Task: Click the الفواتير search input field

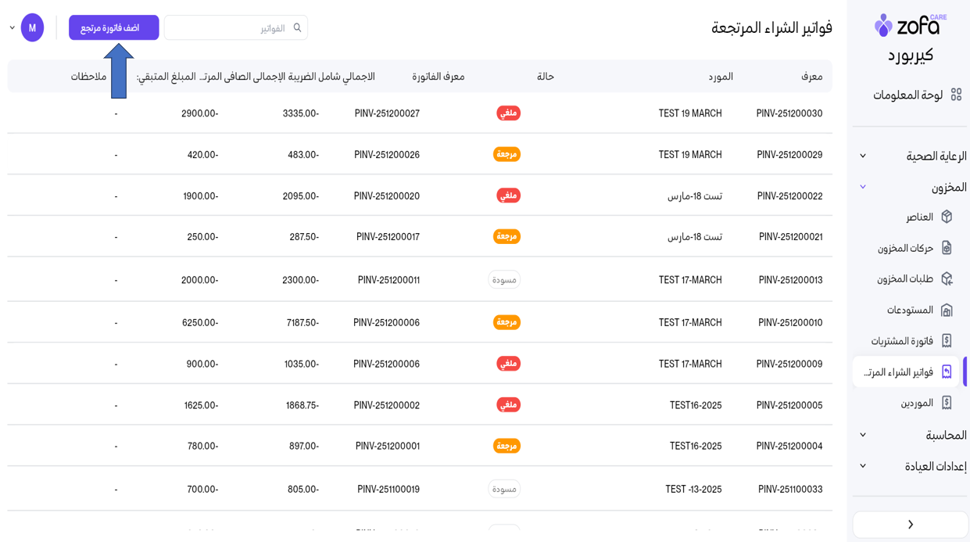Action: [227, 28]
